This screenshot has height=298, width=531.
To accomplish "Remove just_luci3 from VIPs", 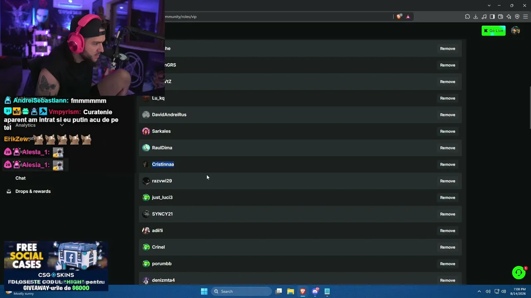I will 448,197.
